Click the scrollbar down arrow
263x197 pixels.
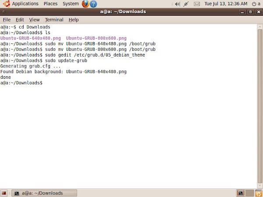[x=260, y=186]
